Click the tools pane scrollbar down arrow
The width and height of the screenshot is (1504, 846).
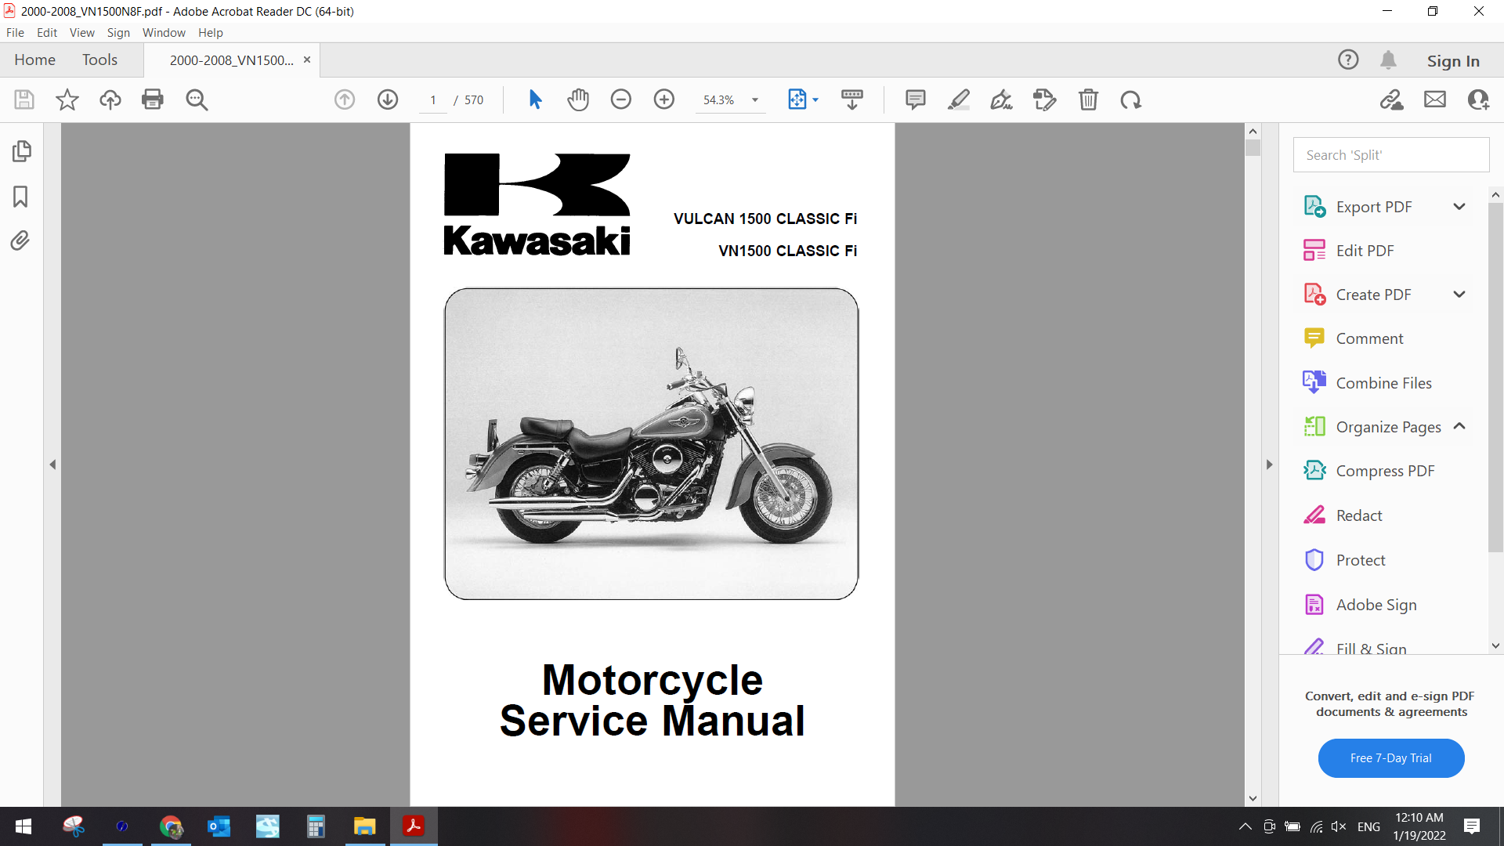(x=1495, y=646)
